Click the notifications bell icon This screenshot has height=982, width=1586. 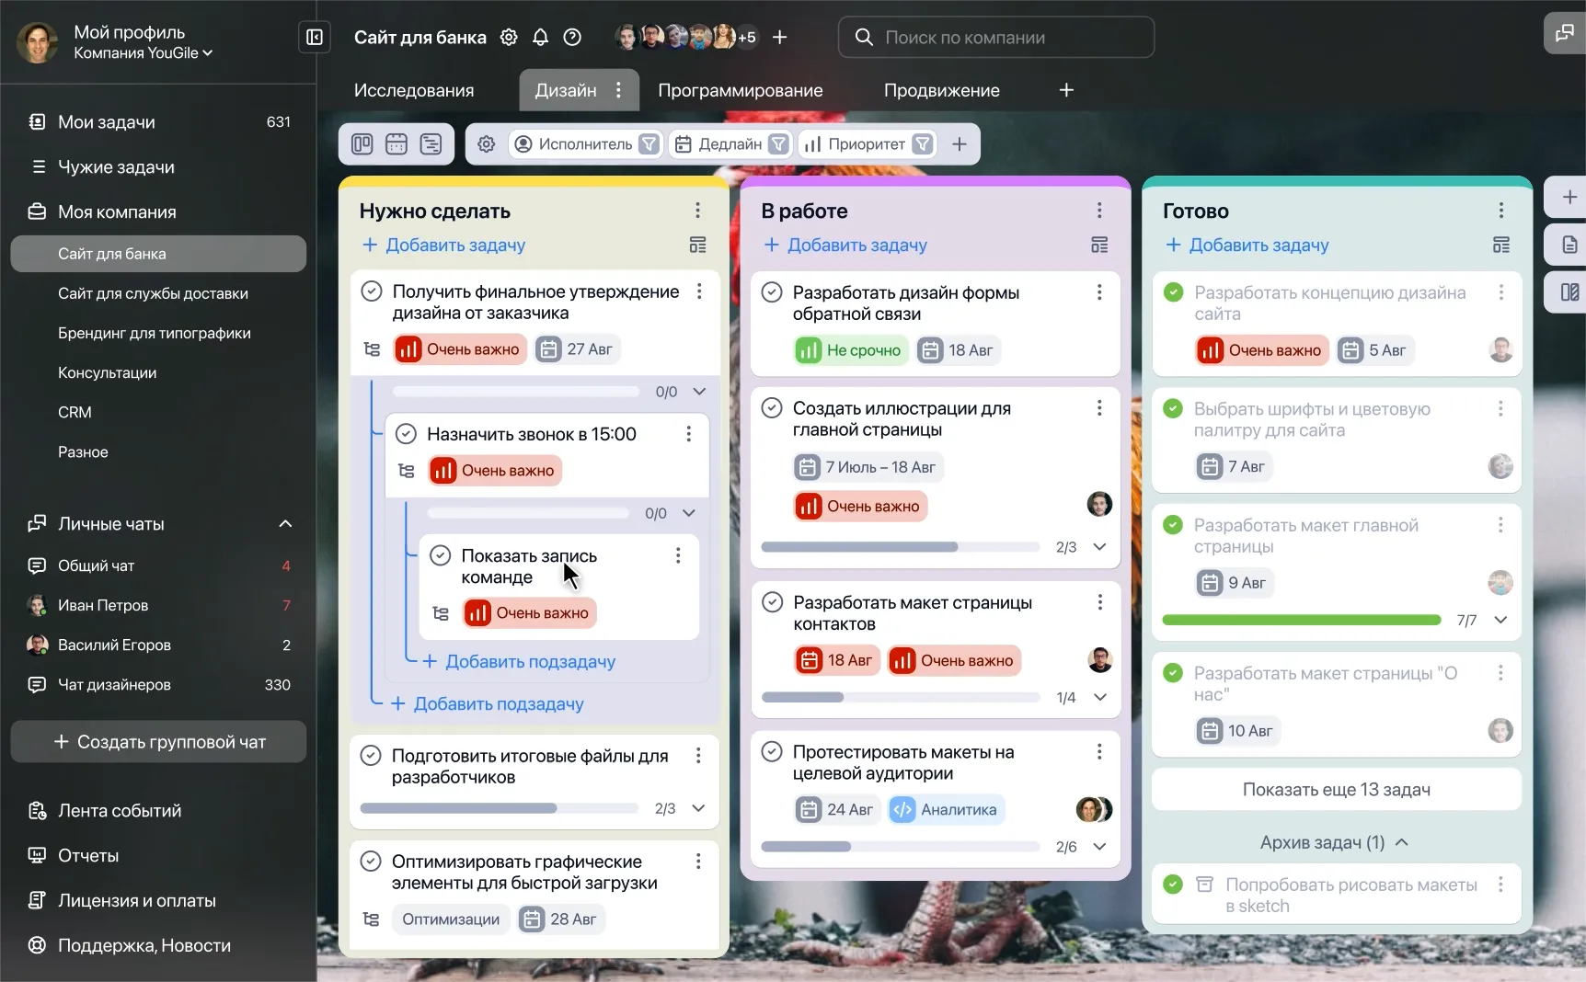point(540,38)
